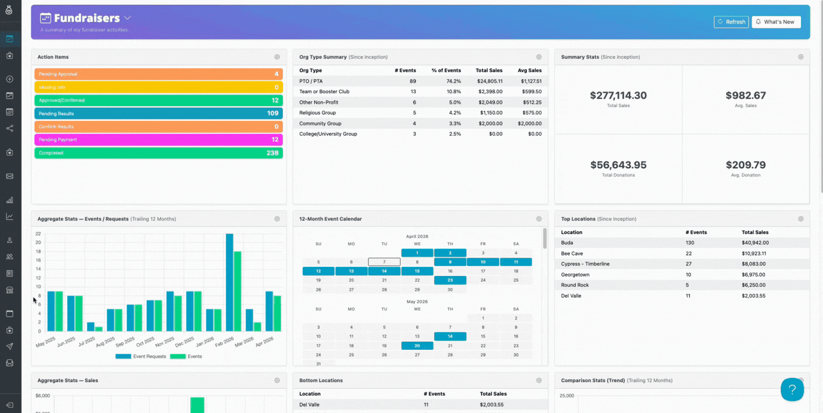Open the single person icon in the sidebar
823x413 pixels.
(x=10, y=240)
